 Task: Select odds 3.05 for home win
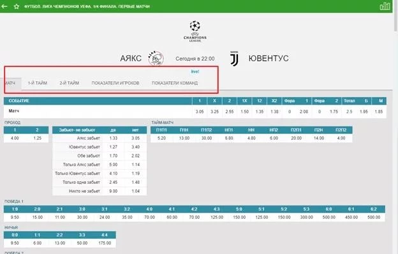200,112
